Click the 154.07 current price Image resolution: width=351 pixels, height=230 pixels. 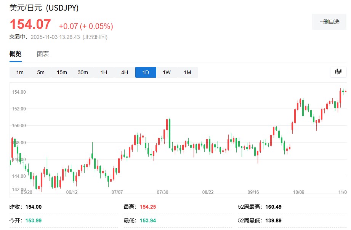click(x=30, y=24)
